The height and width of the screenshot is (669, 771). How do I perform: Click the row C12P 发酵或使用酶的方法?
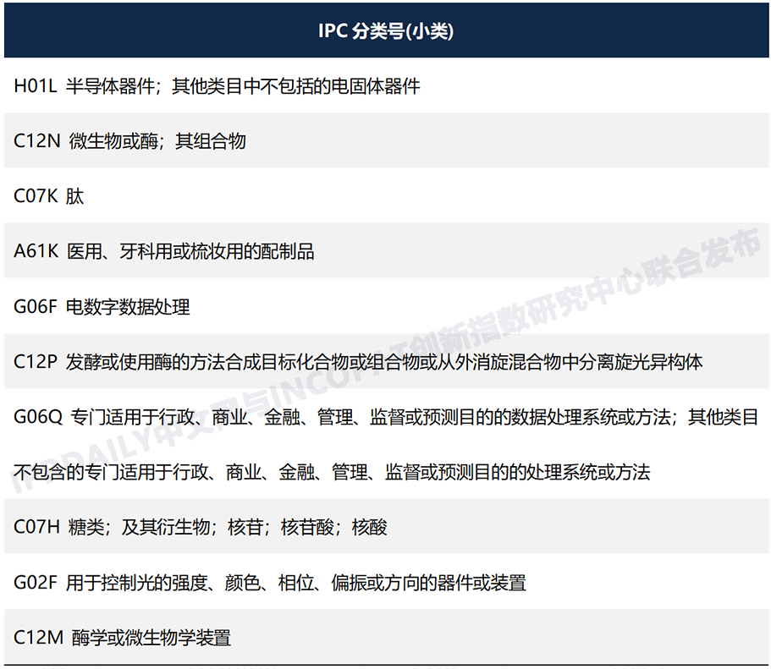[386, 361]
